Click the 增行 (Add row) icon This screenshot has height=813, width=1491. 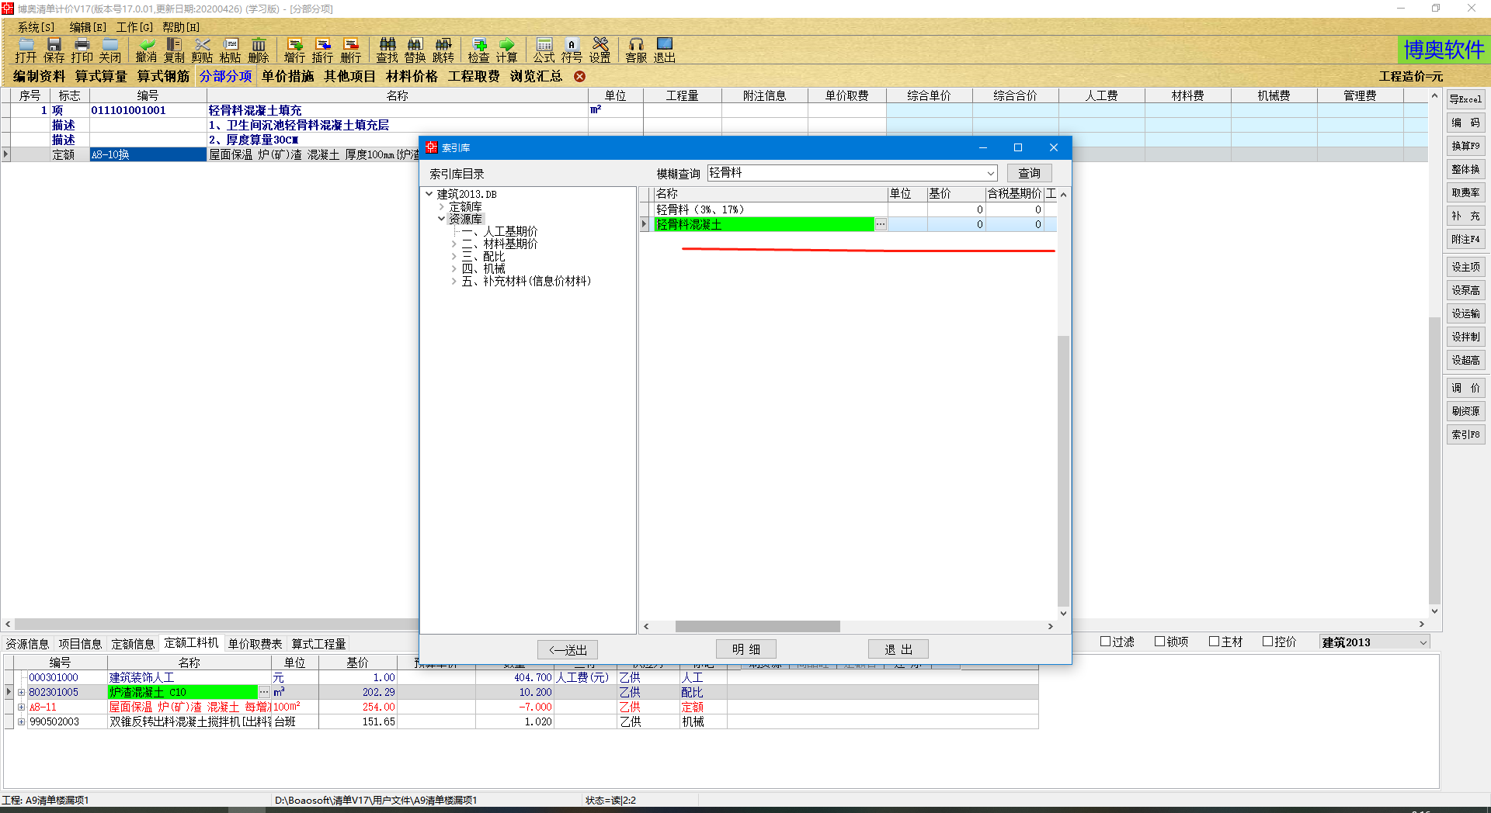pyautogui.click(x=294, y=50)
